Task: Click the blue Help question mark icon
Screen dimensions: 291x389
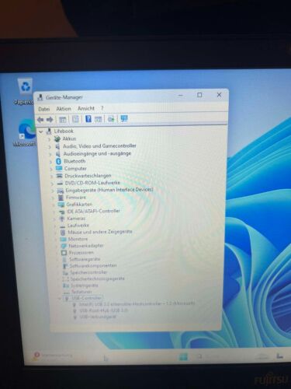Action: (x=88, y=119)
